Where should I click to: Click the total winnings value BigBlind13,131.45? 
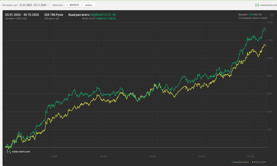(x=103, y=15)
